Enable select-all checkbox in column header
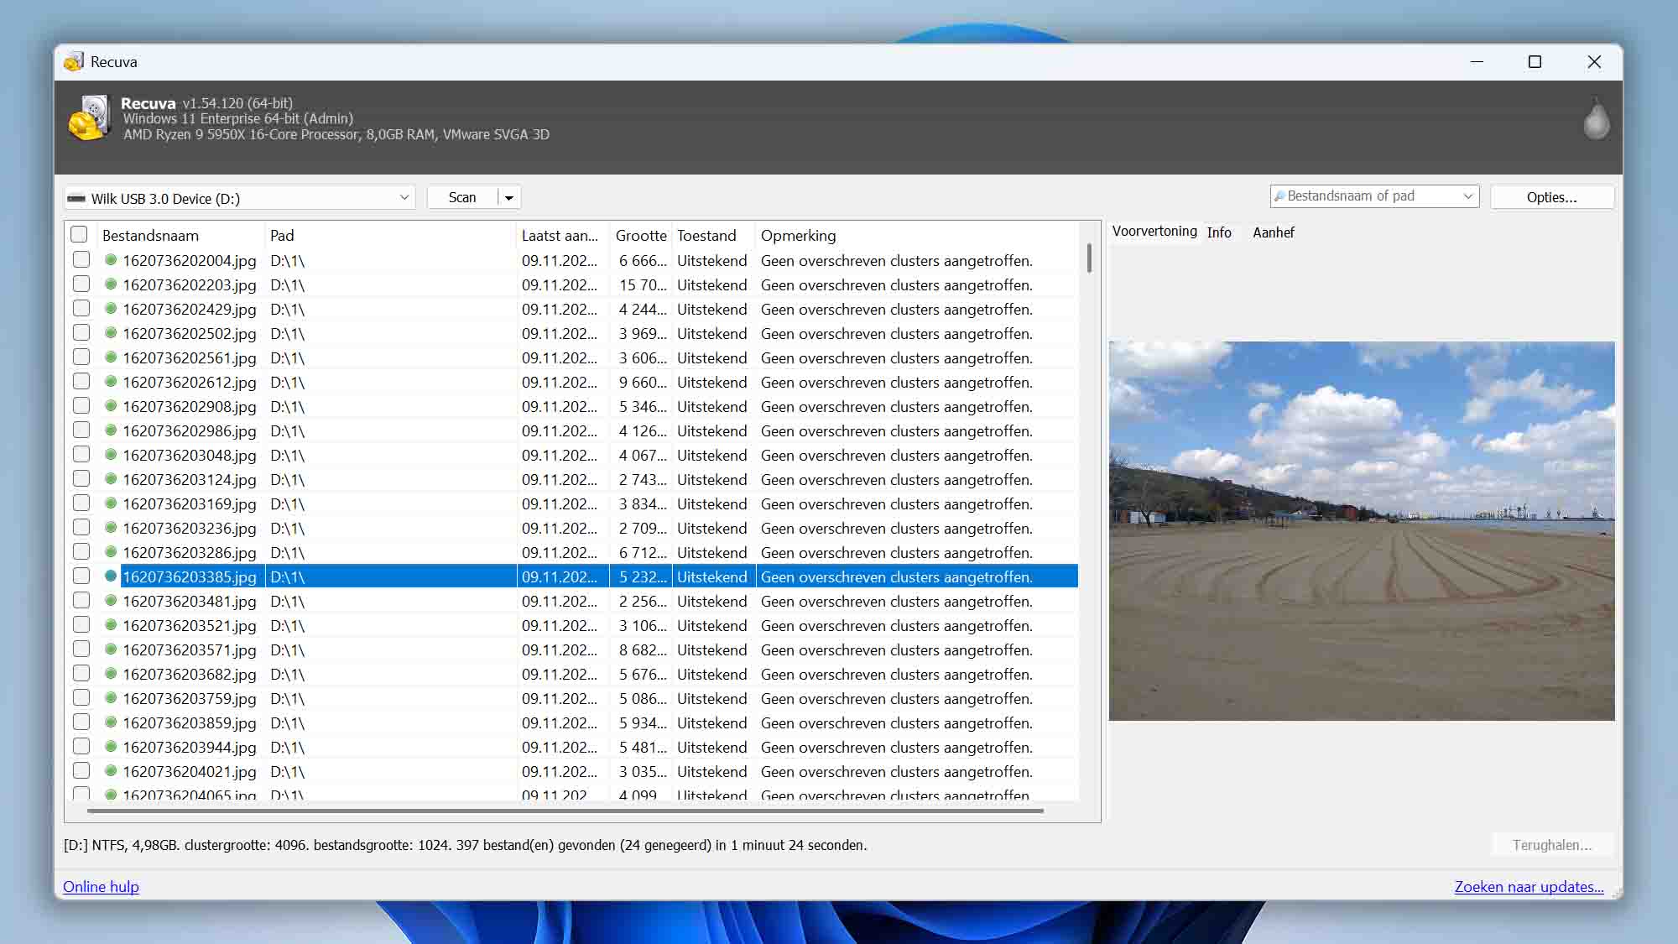Viewport: 1678px width, 944px height. [x=81, y=235]
